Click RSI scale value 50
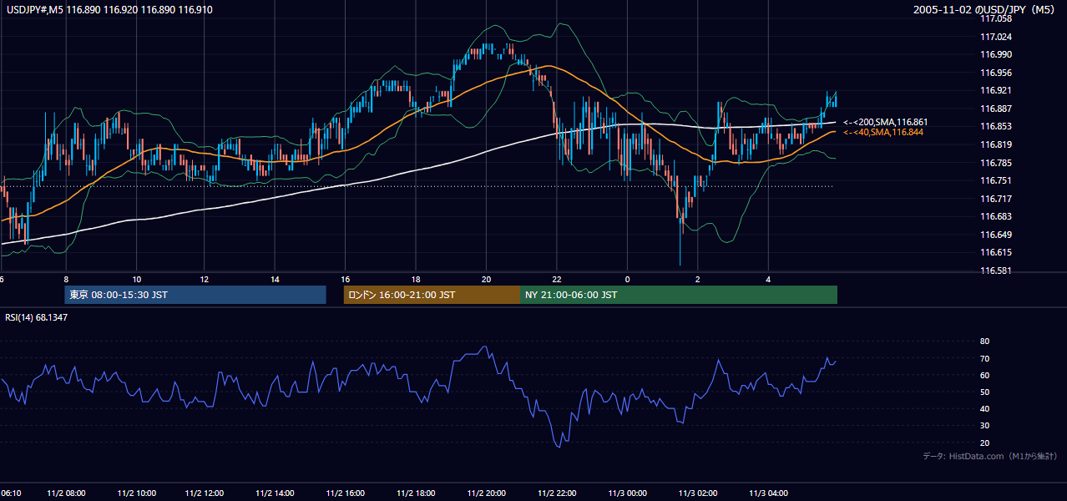The height and width of the screenshot is (501, 1067). (x=984, y=392)
